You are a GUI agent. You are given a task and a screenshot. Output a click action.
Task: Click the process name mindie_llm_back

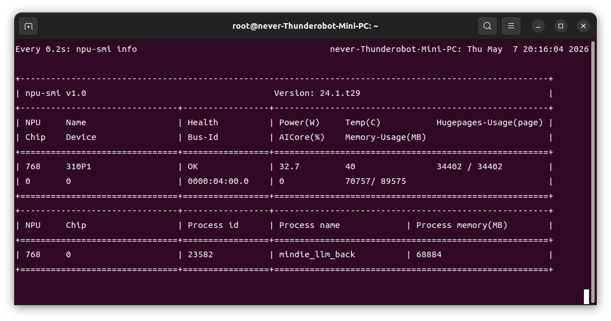tap(317, 255)
